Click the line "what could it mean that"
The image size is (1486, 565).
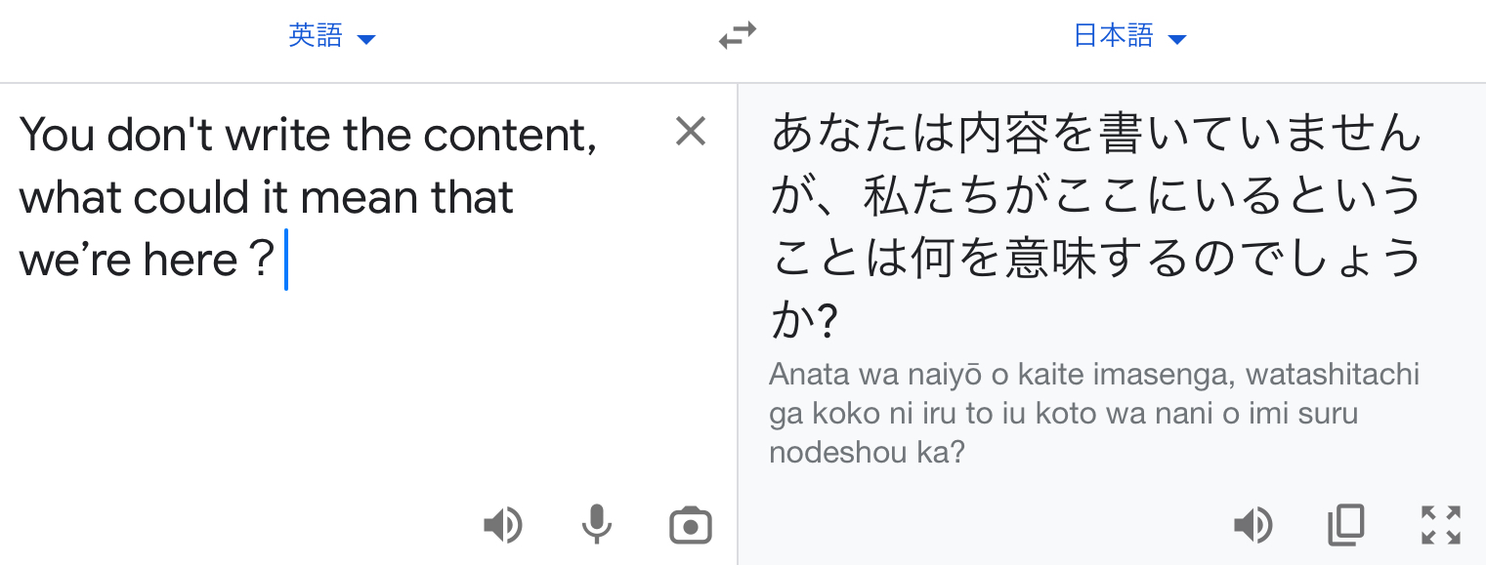[x=266, y=197]
